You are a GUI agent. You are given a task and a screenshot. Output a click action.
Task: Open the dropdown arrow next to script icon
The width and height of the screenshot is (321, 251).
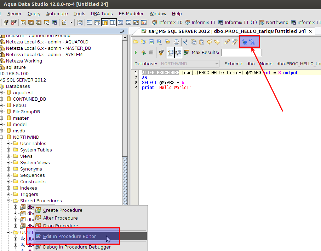click(71, 22)
